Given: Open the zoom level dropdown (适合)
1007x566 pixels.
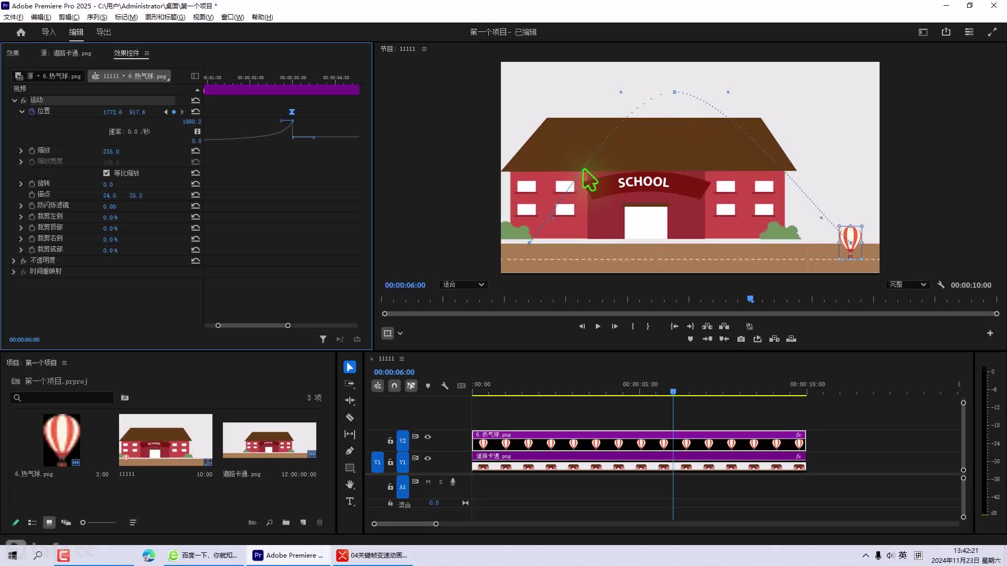Looking at the screenshot, I should (x=463, y=285).
